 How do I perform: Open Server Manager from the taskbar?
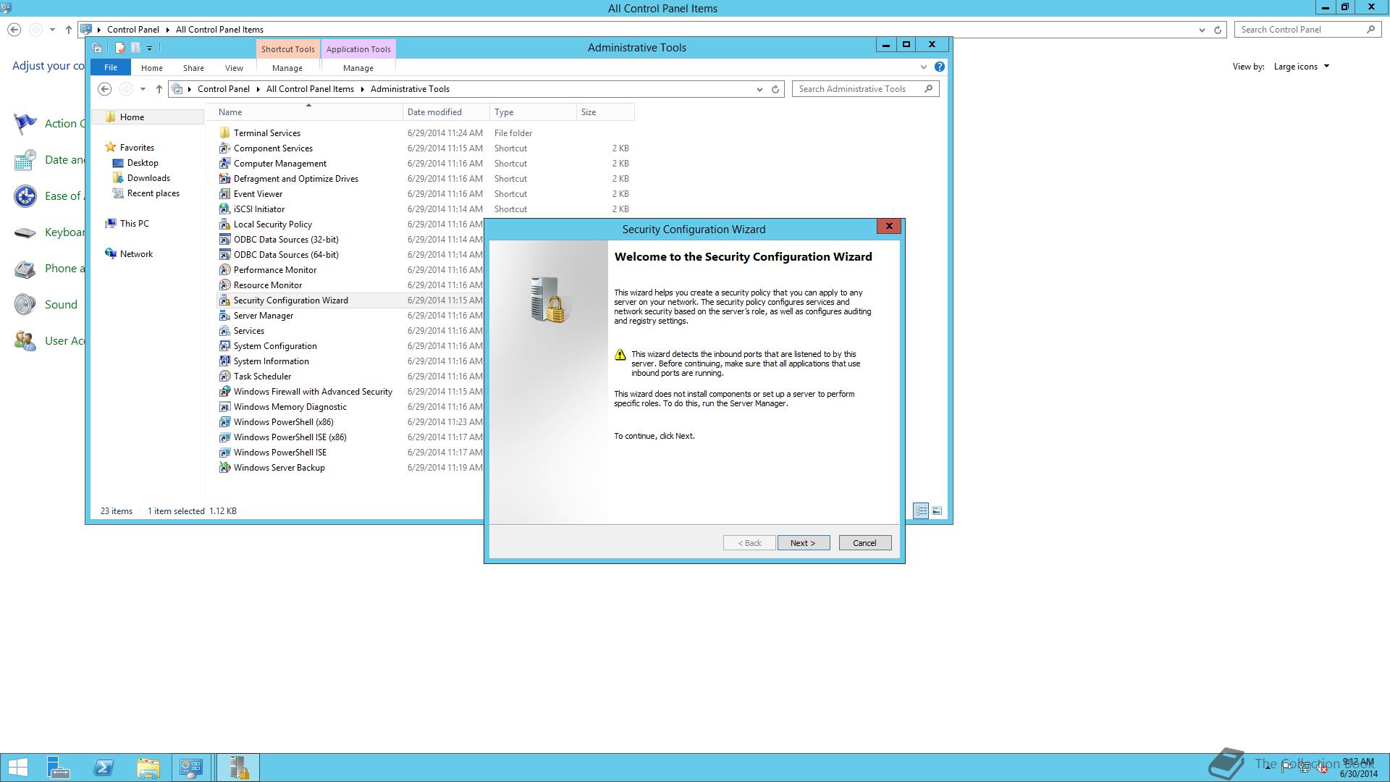coord(58,768)
